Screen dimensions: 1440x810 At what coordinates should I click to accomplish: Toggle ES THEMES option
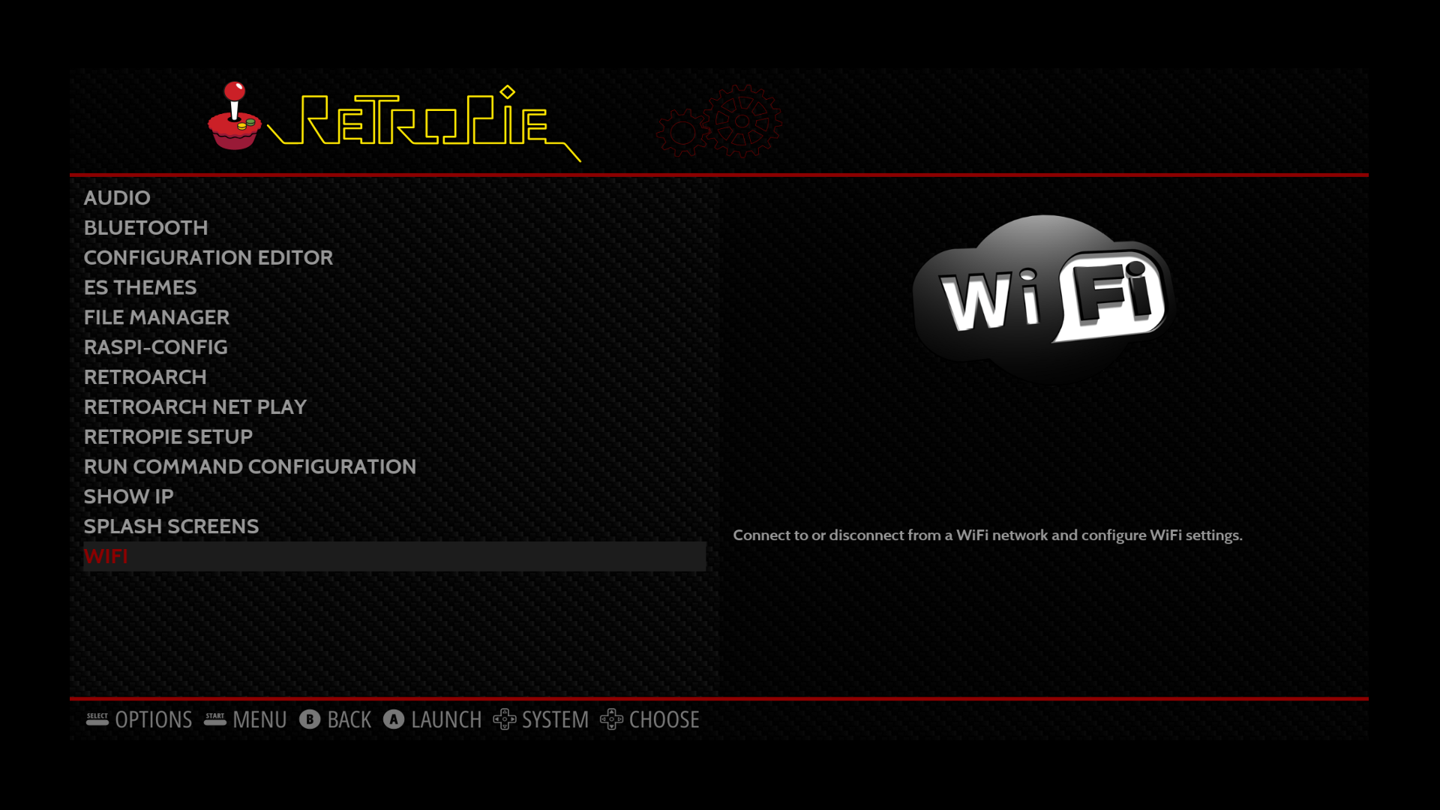tap(139, 286)
